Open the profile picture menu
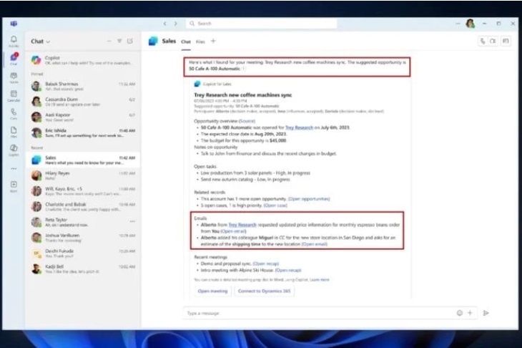Image resolution: width=522 pixels, height=348 pixels. (470, 24)
